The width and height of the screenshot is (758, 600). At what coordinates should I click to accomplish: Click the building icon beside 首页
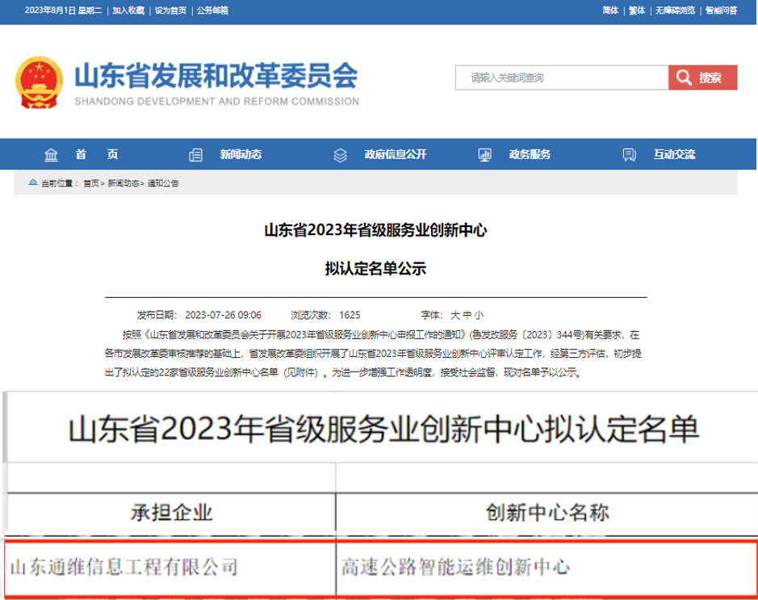[x=52, y=155]
